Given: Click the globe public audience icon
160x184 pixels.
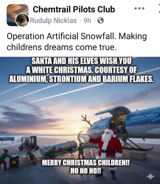Looking at the screenshot, I should (101, 21).
